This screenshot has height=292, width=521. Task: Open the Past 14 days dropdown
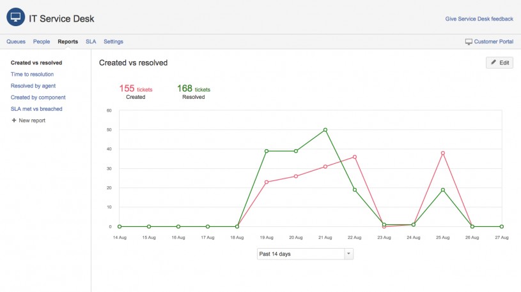(305, 254)
